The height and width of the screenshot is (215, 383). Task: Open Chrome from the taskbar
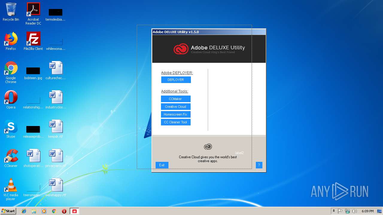tap(54, 211)
